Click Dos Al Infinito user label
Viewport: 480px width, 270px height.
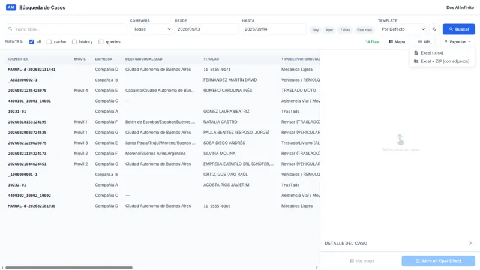[x=460, y=7]
